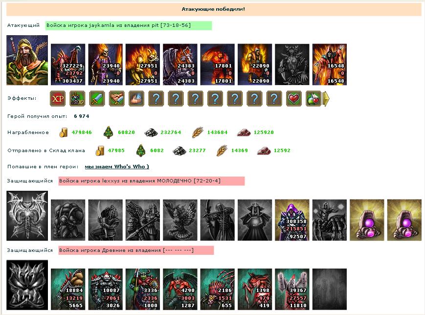
Task: Click the red XP effect icon
Action: click(57, 98)
